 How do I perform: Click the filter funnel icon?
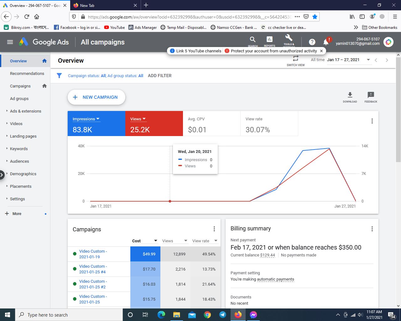point(59,76)
